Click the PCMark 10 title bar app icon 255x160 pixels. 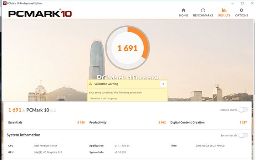point(4,3)
